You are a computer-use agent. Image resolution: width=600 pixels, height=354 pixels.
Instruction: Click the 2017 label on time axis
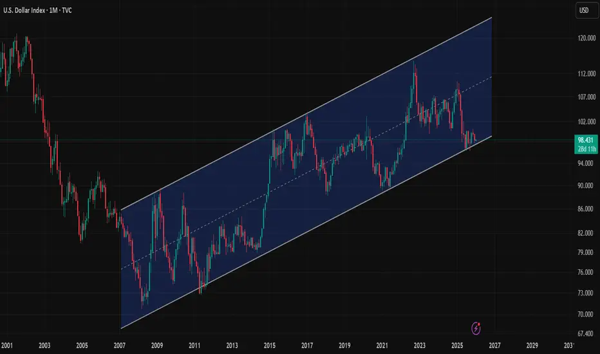coord(307,346)
